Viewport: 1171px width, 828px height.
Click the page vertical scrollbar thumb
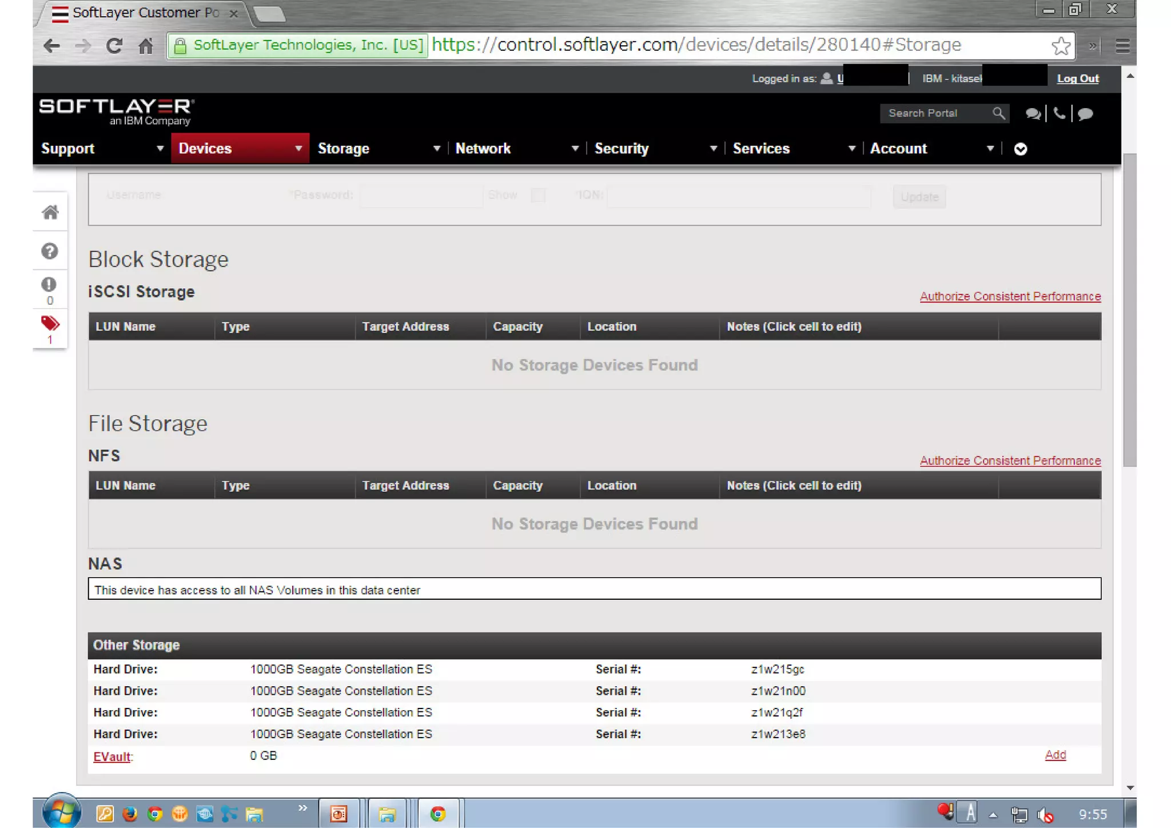(1129, 309)
